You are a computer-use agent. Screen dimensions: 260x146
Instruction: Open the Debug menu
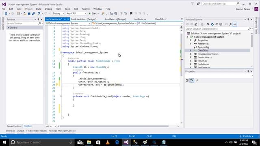pyautogui.click(x=48, y=9)
